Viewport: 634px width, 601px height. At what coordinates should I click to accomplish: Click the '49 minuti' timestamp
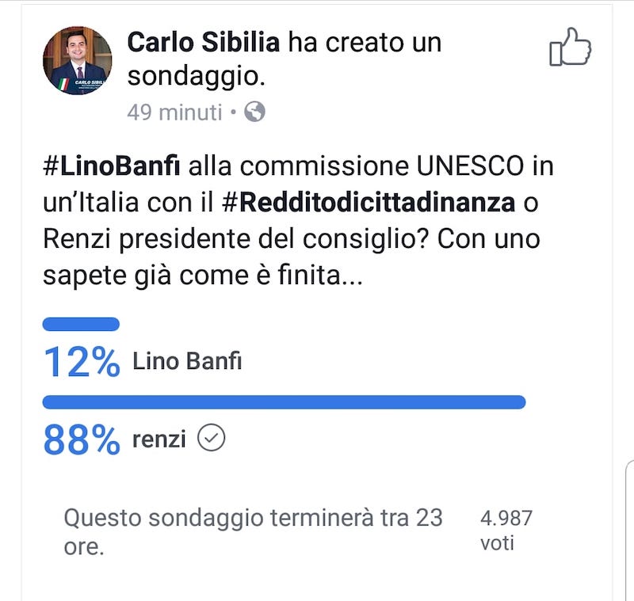coord(174,112)
